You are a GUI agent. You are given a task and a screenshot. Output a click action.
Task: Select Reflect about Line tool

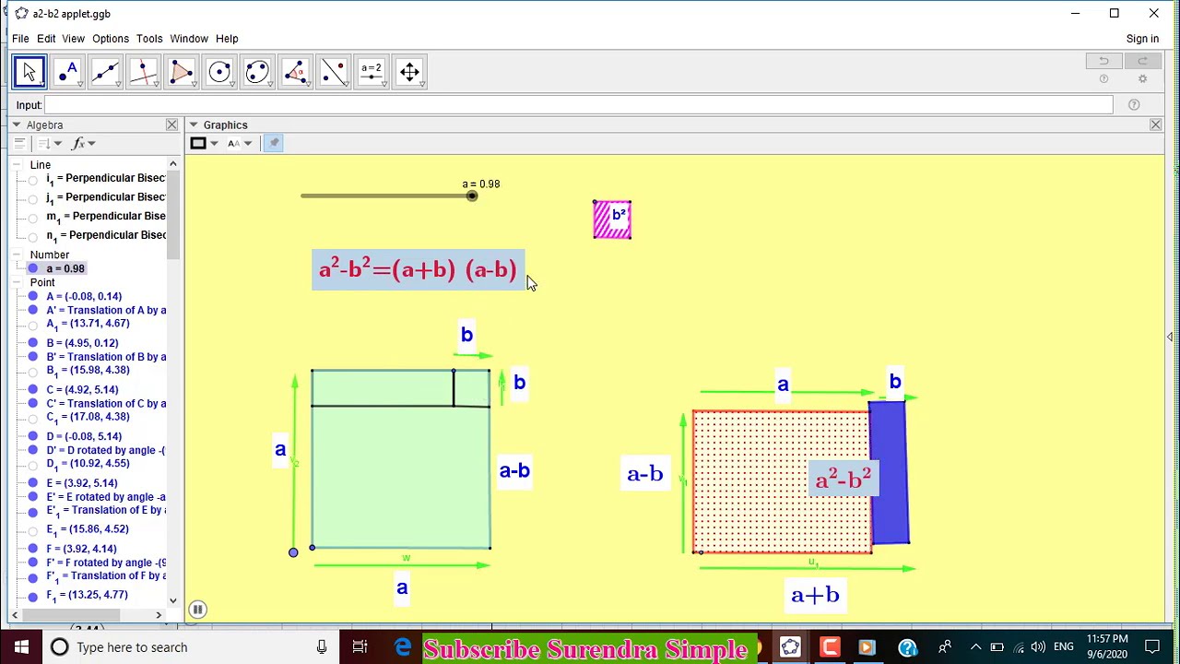pyautogui.click(x=334, y=72)
